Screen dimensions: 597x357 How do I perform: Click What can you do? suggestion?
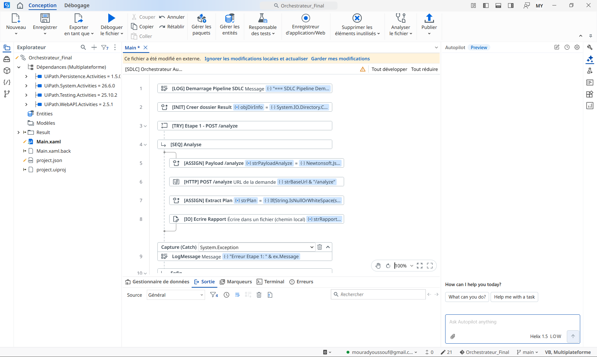click(x=467, y=297)
